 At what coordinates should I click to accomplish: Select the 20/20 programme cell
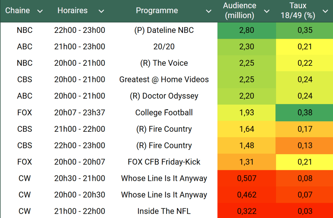tap(164, 47)
